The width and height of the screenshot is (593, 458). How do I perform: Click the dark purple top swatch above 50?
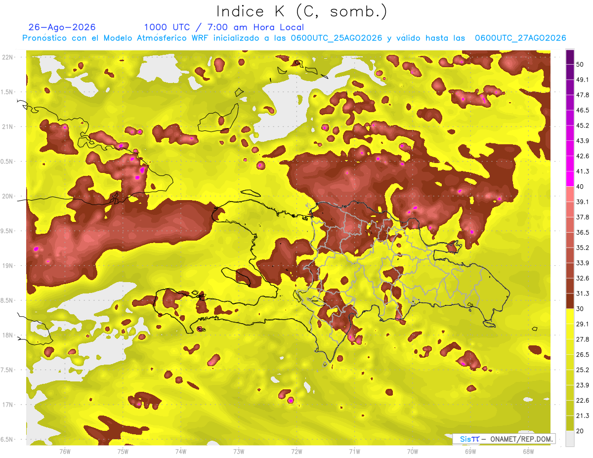(570, 57)
